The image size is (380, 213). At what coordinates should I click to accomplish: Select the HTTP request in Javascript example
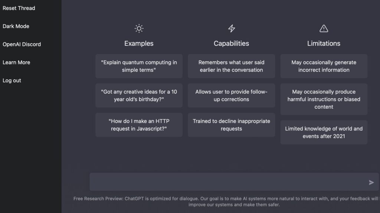tap(139, 125)
